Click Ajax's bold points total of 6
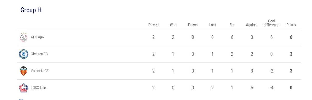 coord(291,37)
